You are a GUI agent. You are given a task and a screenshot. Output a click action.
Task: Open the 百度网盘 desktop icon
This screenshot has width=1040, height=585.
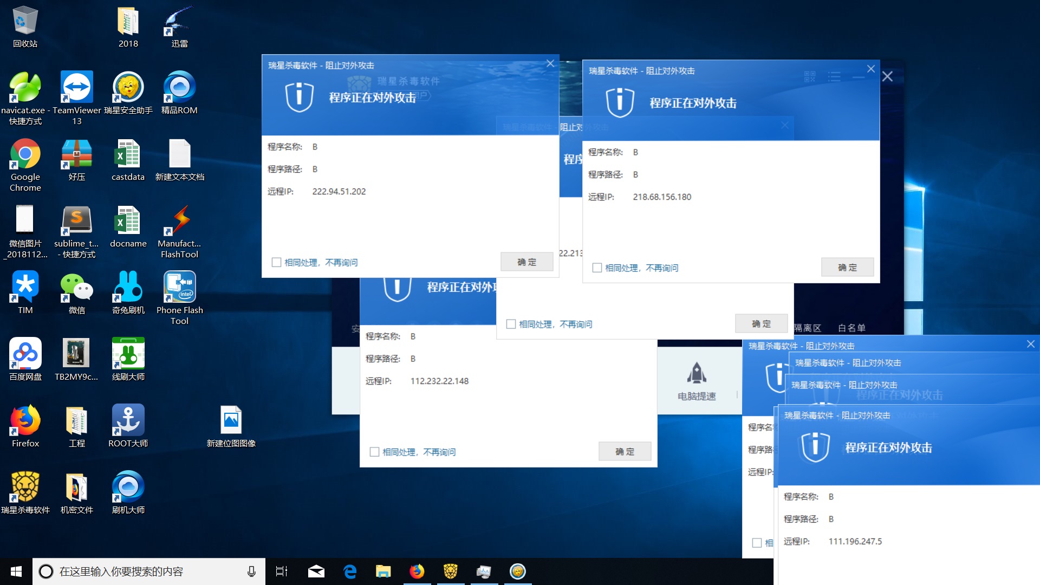(25, 354)
